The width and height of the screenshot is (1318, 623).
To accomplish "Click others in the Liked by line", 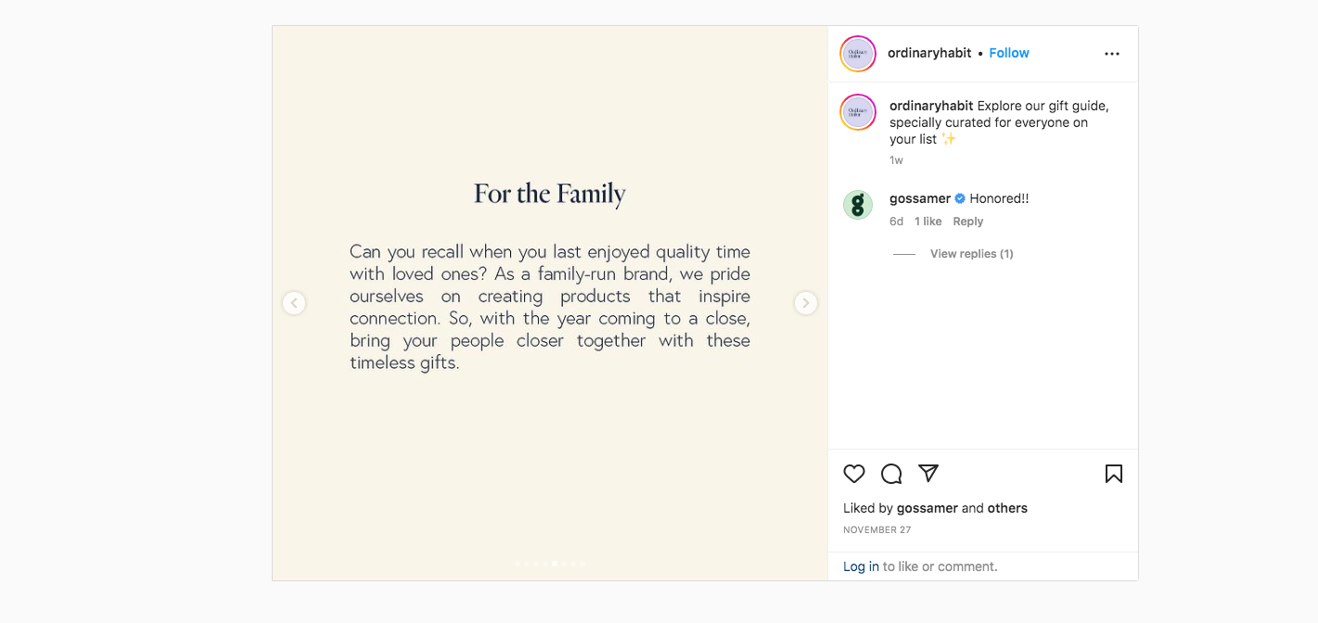I will [1007, 508].
